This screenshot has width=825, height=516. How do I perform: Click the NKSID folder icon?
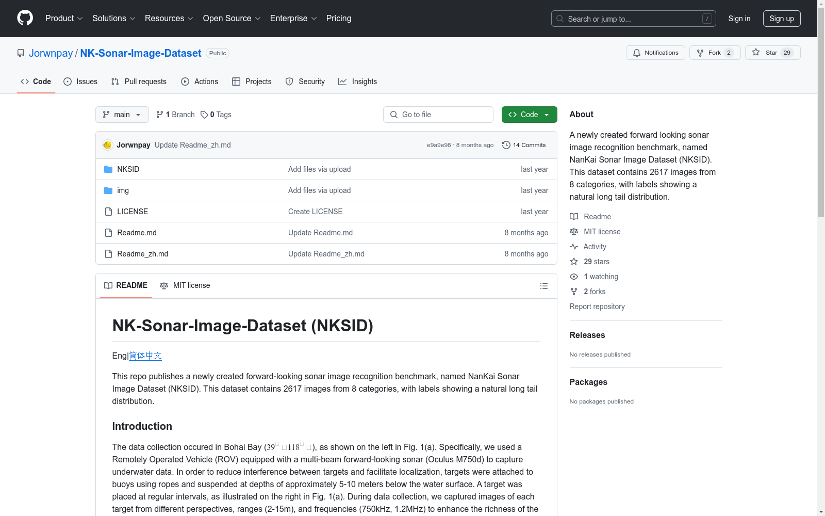point(108,169)
